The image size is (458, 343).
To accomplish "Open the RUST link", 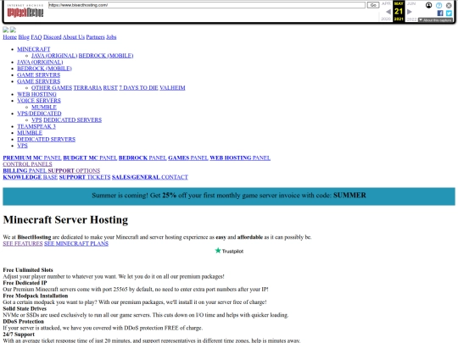I will pyautogui.click(x=110, y=88).
